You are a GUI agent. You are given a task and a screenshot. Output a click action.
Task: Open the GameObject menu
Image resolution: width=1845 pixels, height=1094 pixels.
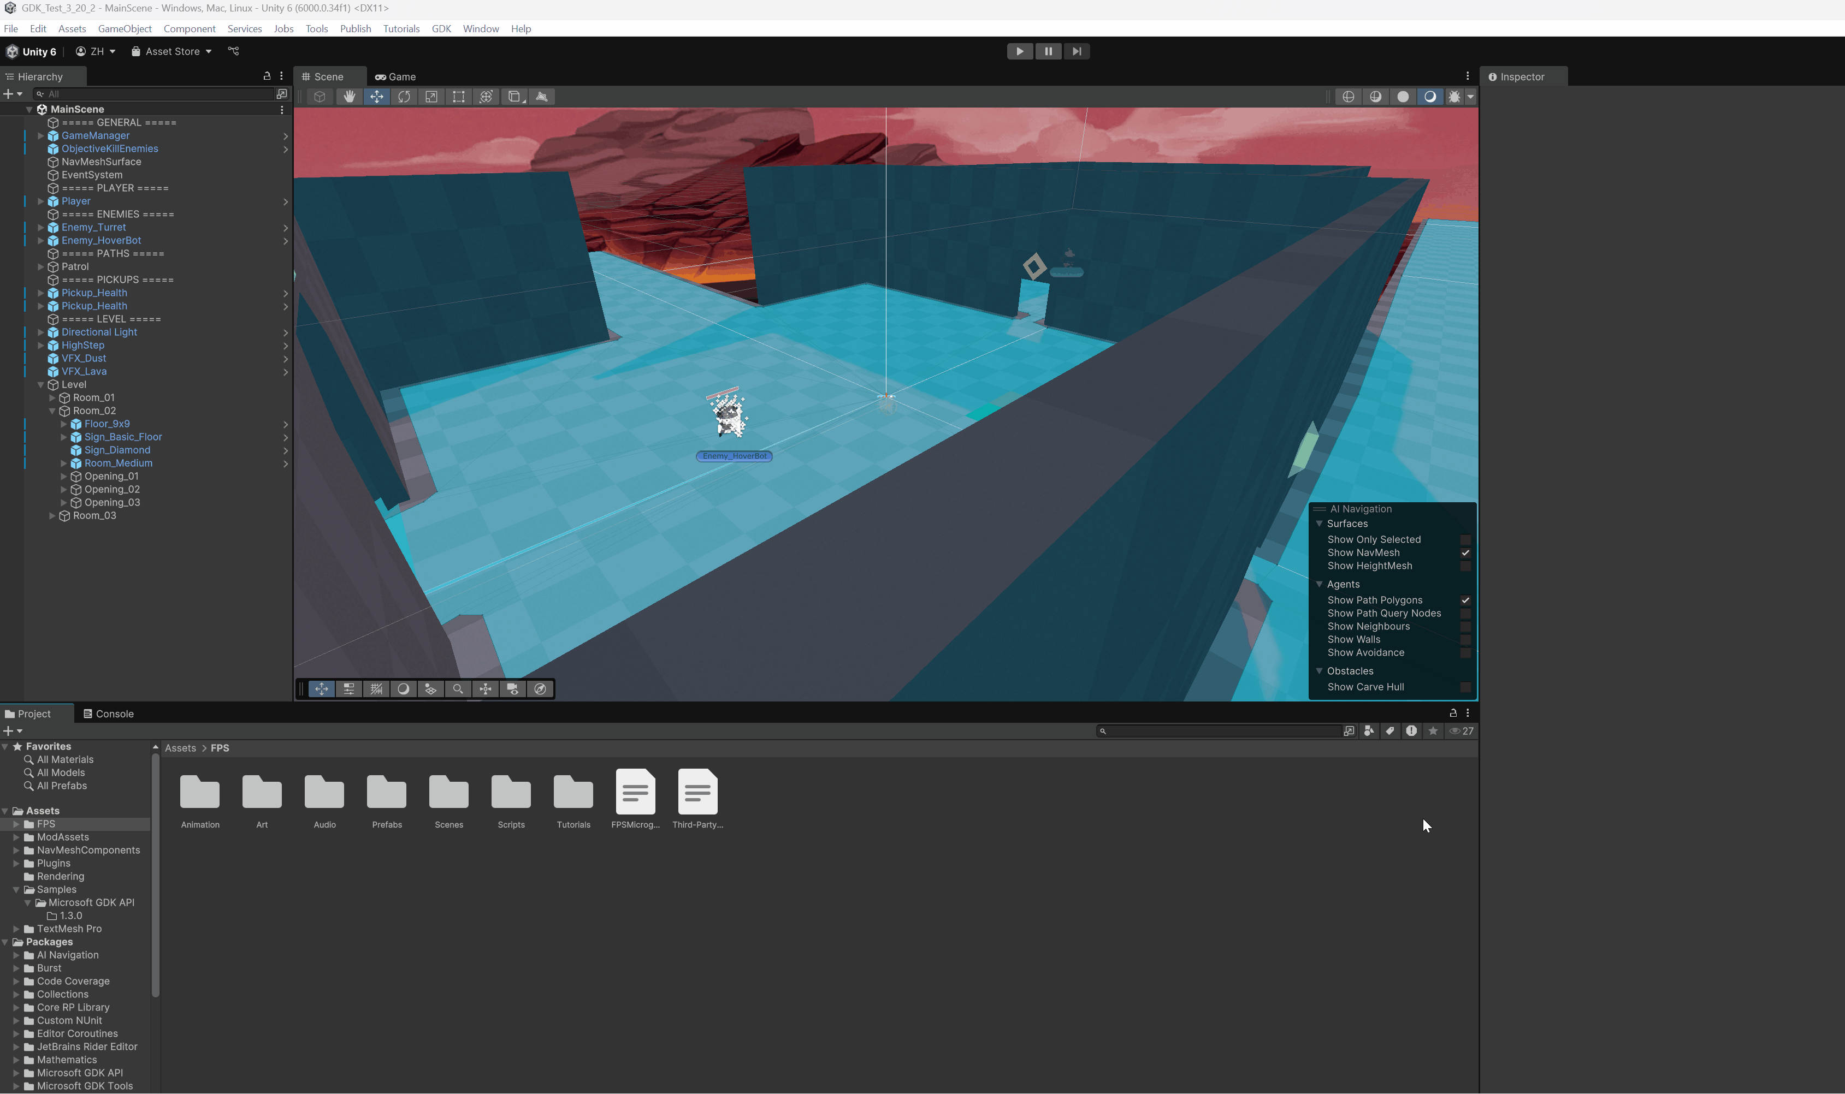tap(125, 29)
